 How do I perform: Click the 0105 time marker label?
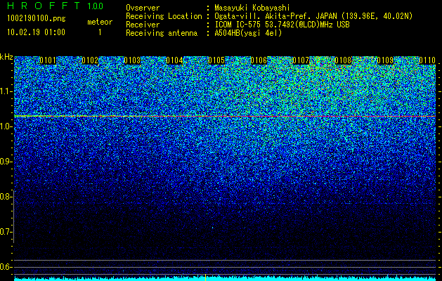216,60
